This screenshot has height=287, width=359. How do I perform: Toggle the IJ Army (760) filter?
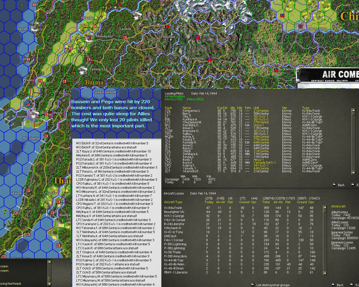tap(173, 99)
